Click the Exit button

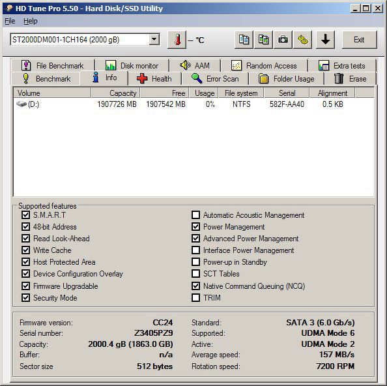(359, 40)
